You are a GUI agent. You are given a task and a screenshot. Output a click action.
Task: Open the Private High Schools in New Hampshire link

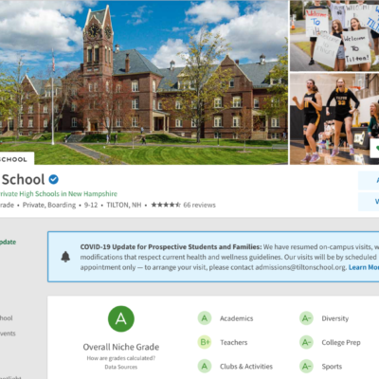59,193
